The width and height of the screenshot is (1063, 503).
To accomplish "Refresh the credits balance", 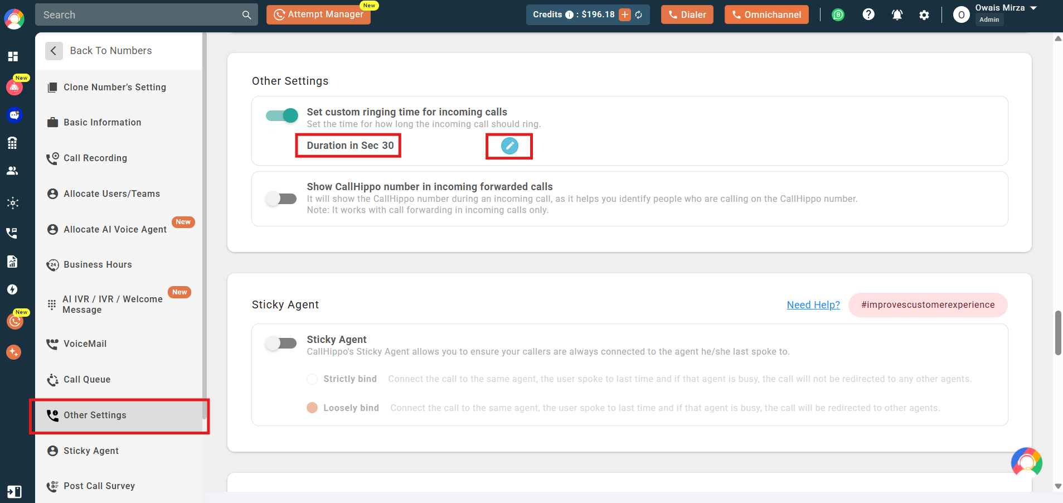I will click(639, 15).
